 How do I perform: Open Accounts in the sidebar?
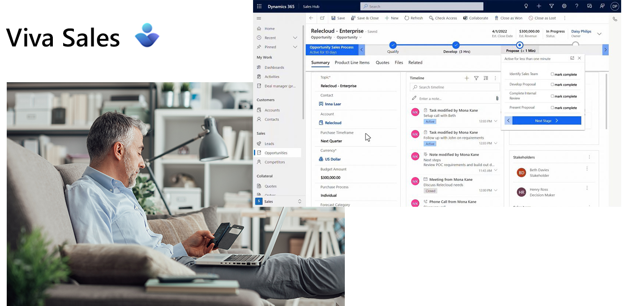[272, 110]
